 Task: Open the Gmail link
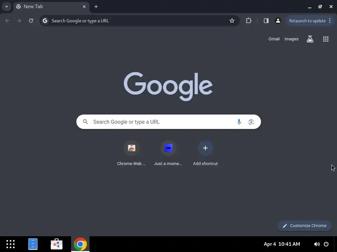click(274, 39)
